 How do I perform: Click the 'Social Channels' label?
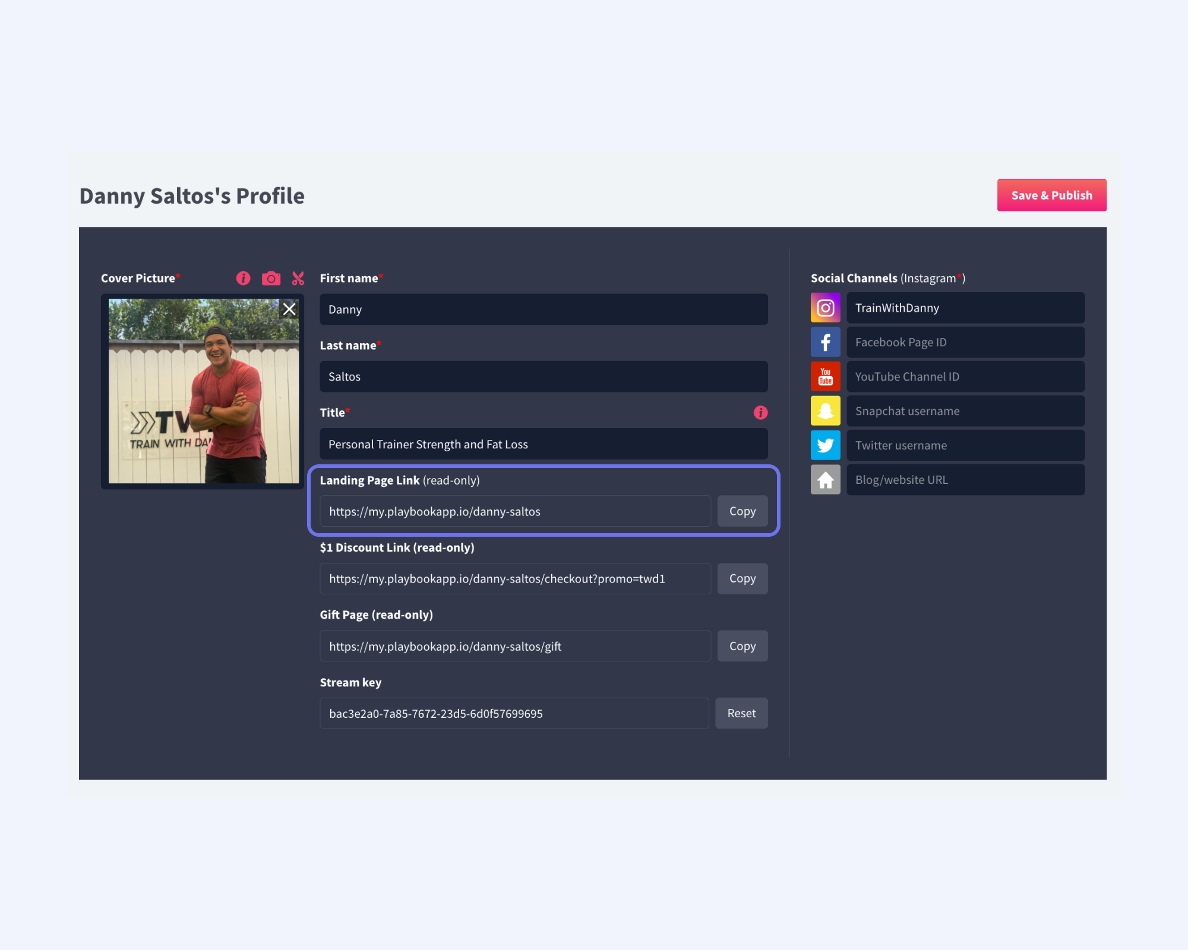[x=854, y=278]
